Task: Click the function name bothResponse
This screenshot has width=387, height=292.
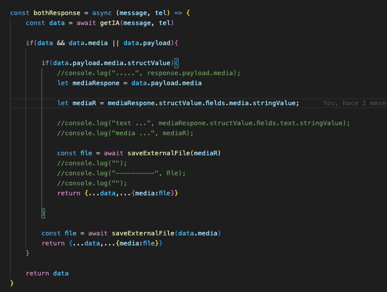Action: (x=57, y=13)
